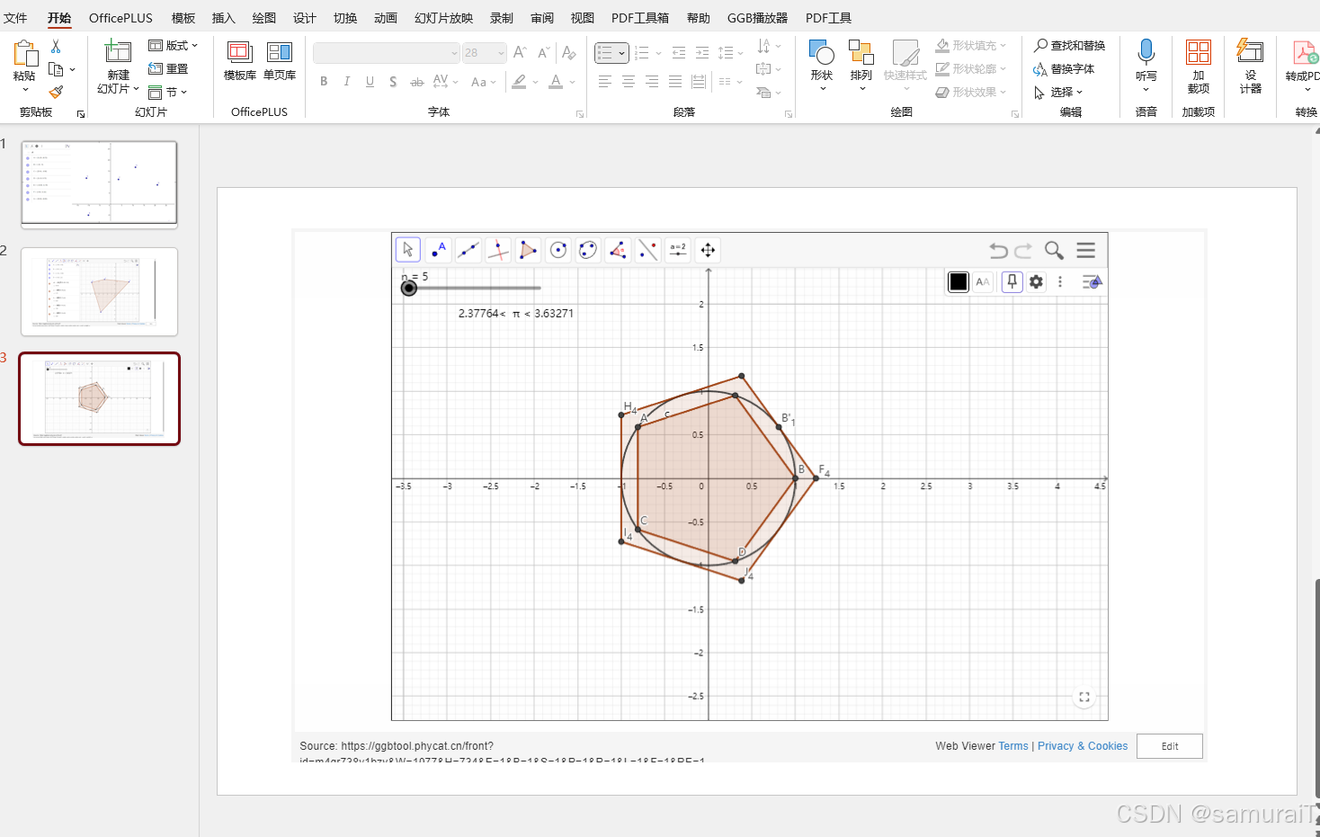The image size is (1320, 837).
Task: Open the Select dropdown in Editing
Action: [x=1058, y=92]
